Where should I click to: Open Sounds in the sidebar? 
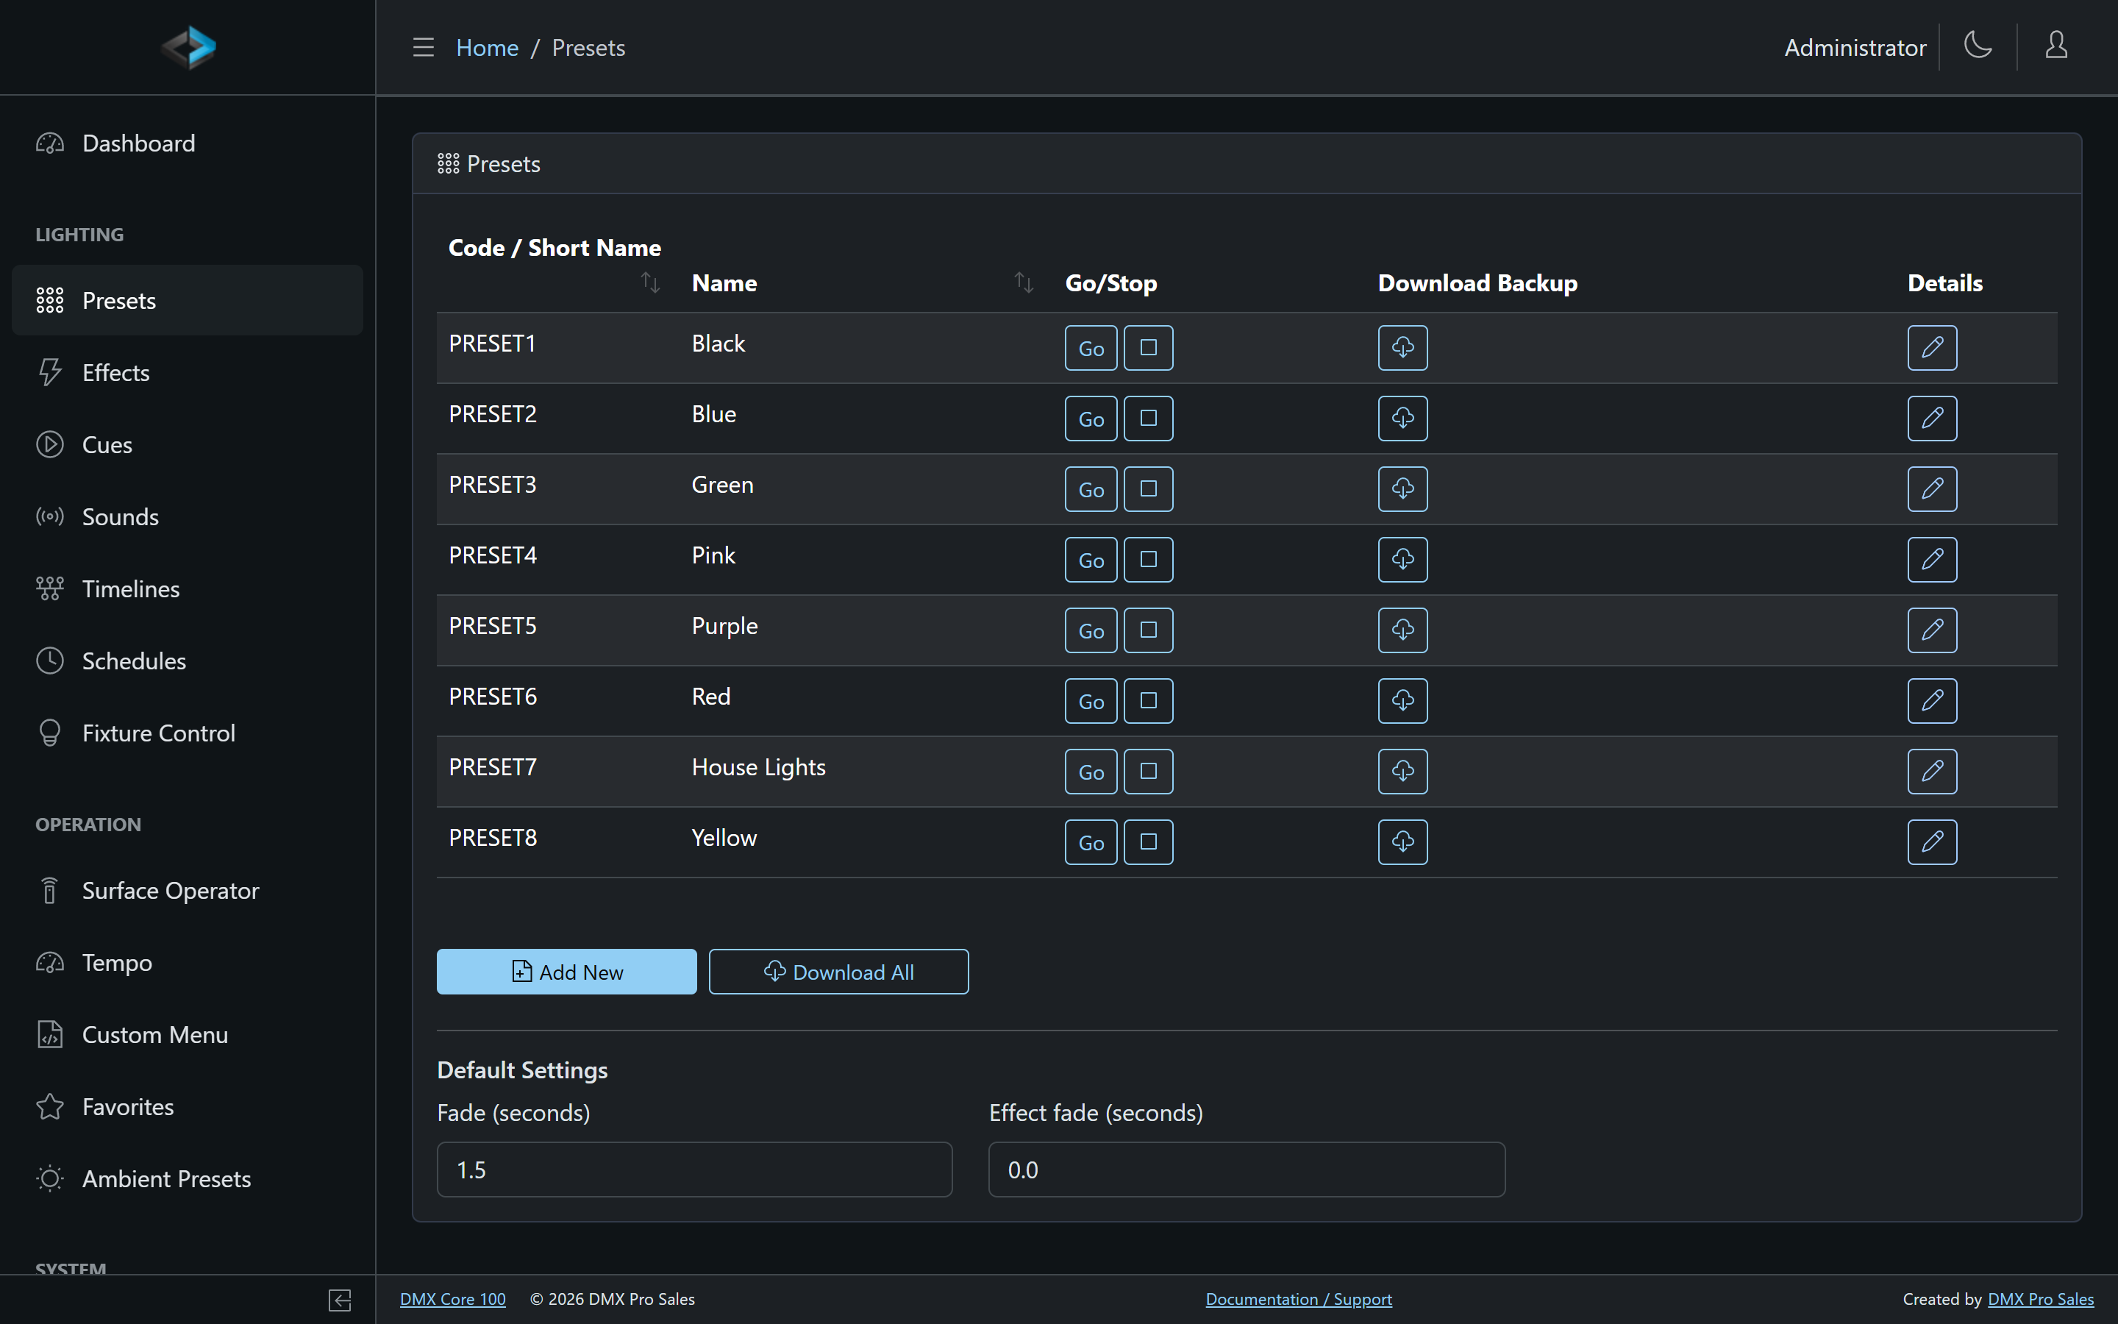pos(188,516)
